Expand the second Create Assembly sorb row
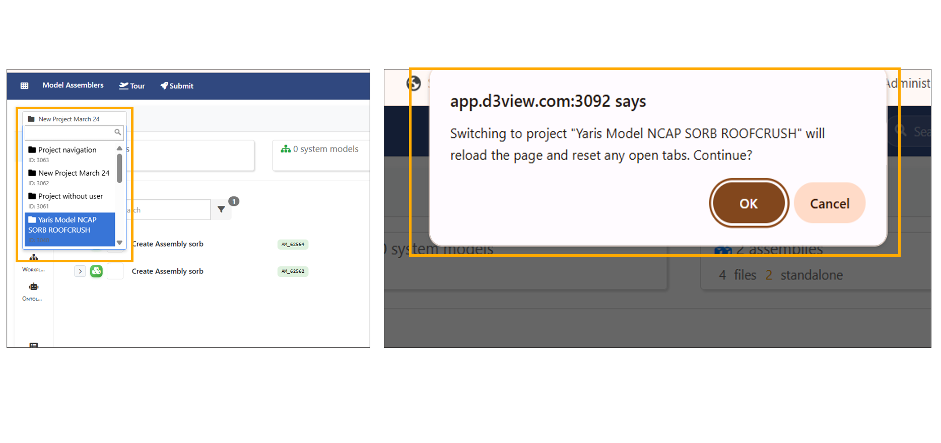This screenshot has width=941, height=443. coord(80,271)
